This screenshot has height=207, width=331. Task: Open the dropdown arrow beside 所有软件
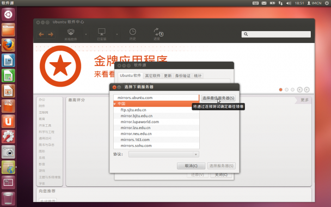coord(86,34)
